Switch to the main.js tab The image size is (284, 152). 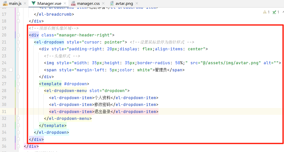point(15,4)
